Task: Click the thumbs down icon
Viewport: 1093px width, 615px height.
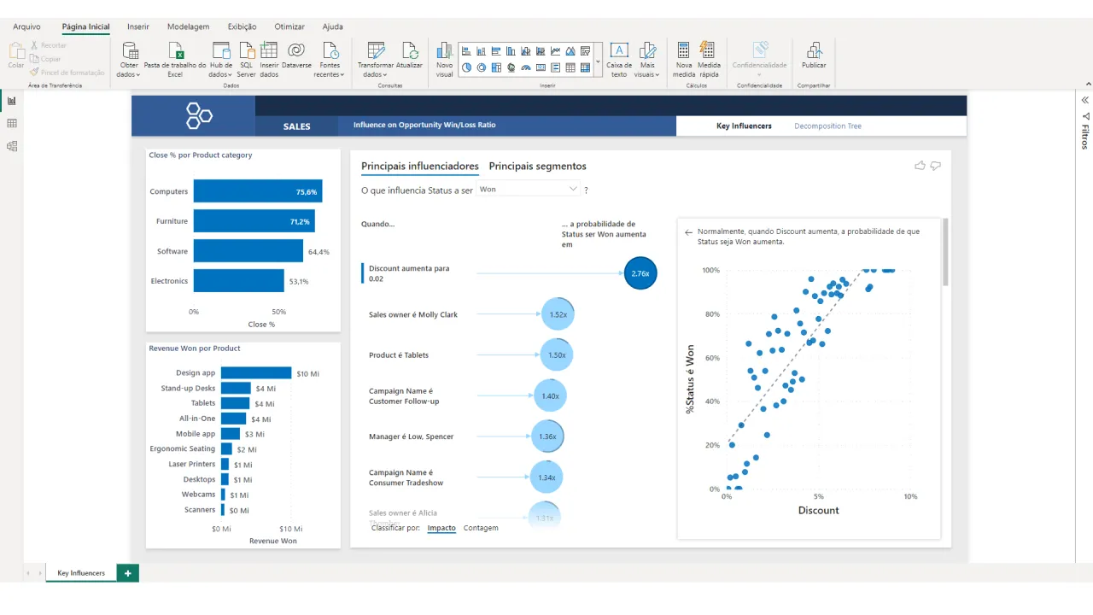Action: [x=936, y=166]
